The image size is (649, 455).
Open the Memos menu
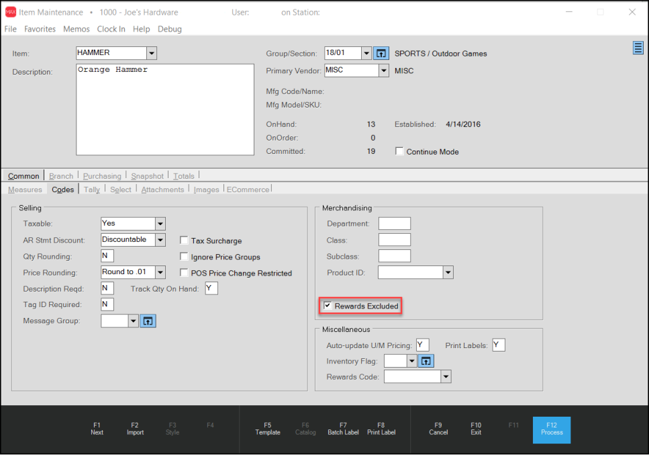pyautogui.click(x=76, y=29)
